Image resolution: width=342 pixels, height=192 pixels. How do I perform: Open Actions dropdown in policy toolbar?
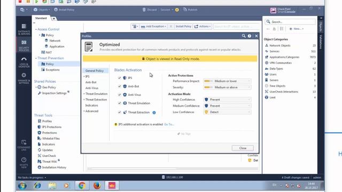point(203,26)
